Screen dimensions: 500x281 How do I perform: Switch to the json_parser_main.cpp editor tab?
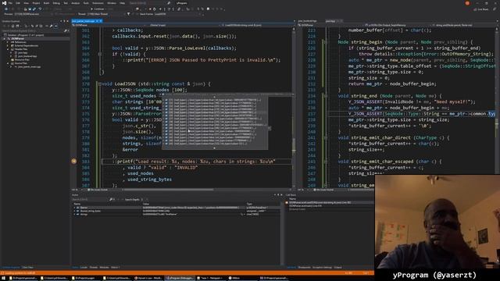coord(84,21)
